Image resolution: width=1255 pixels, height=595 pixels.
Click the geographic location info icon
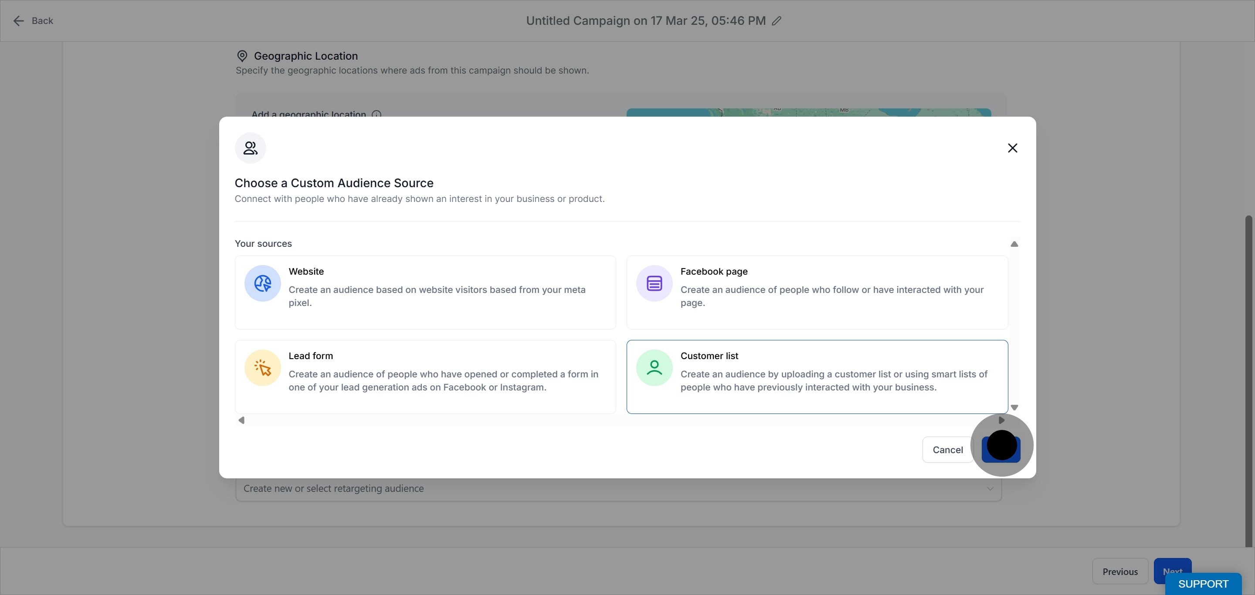376,114
